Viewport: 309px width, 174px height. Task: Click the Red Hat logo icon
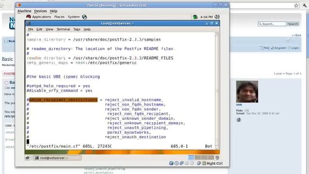click(x=28, y=17)
